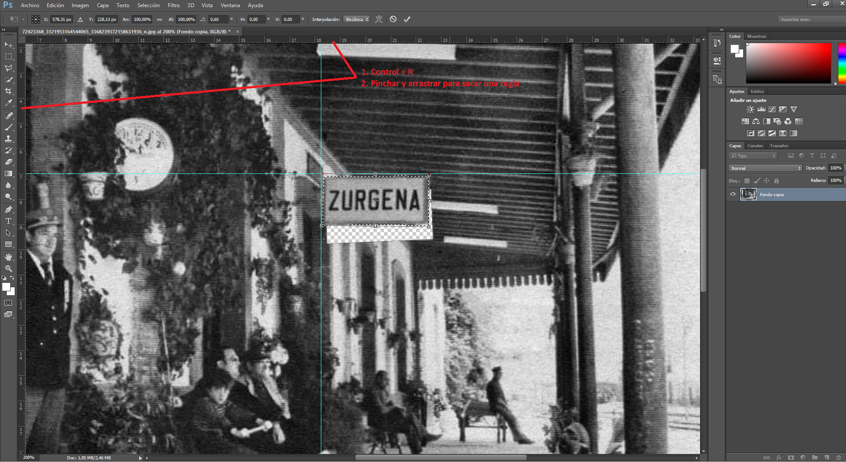Switch to the Canales tab
The height and width of the screenshot is (462, 846).
[x=755, y=146]
